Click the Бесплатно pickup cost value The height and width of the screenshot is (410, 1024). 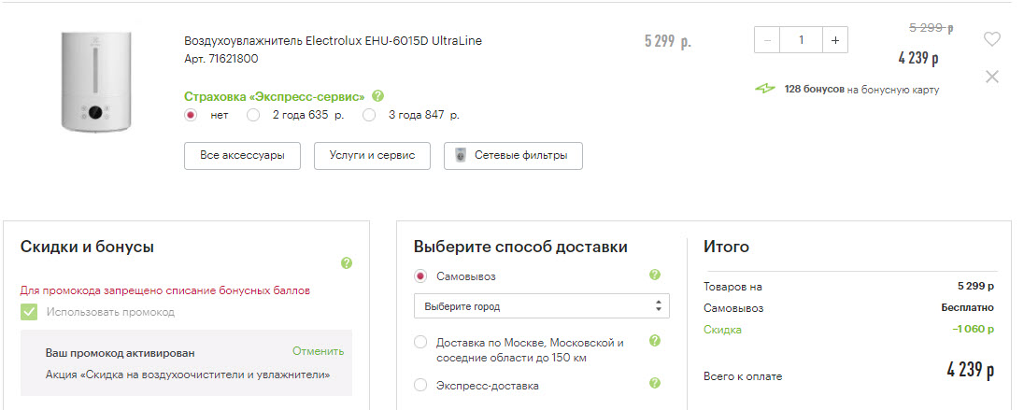coord(968,307)
